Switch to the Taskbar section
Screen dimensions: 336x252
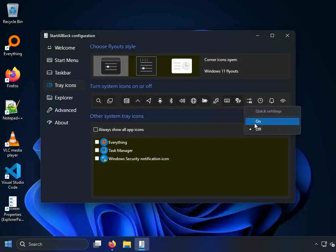tap(65, 73)
